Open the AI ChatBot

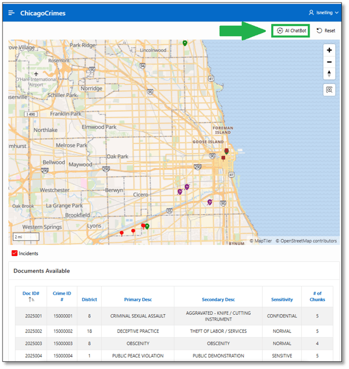(x=290, y=30)
